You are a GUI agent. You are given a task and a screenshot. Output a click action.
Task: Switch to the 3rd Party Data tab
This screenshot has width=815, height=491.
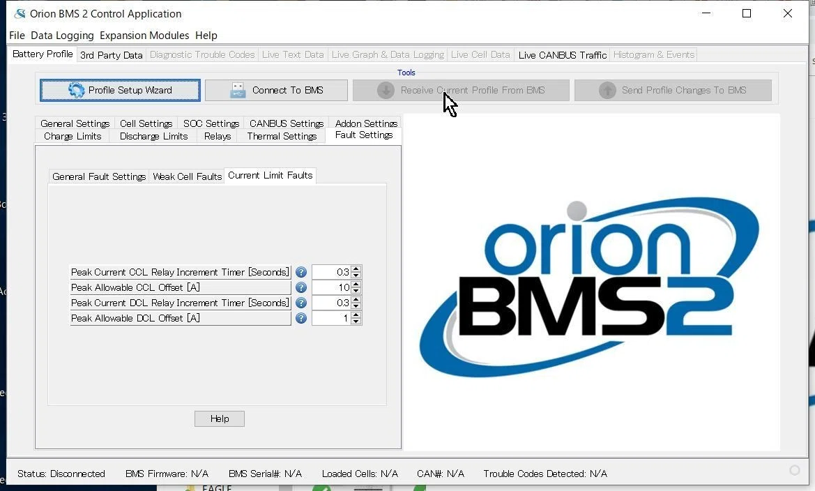(112, 55)
